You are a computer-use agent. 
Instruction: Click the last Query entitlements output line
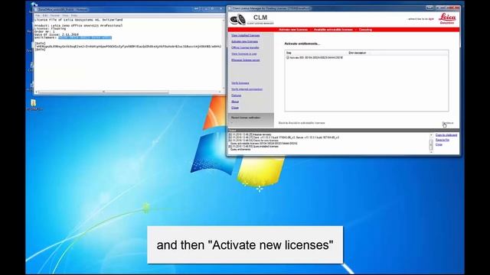point(240,150)
